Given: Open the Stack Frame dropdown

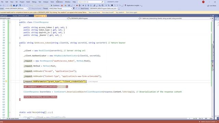Looking at the screenshot, I should tap(103, 9).
